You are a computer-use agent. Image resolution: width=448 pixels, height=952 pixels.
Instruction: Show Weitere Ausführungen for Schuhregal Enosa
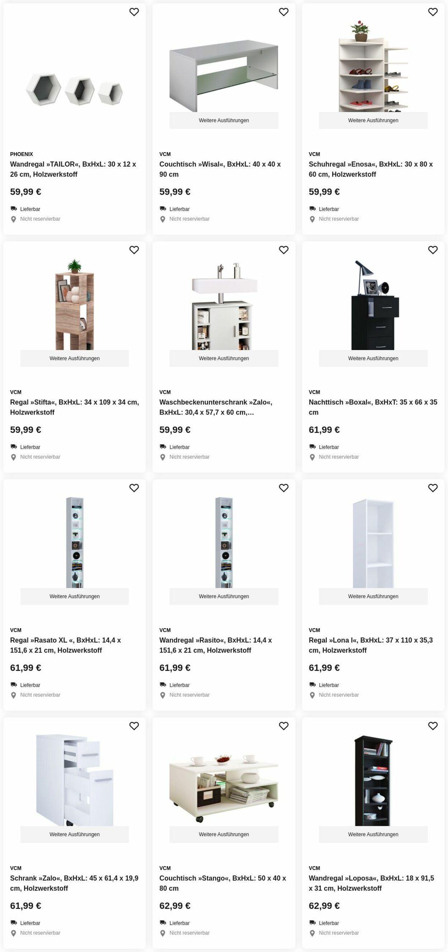373,120
